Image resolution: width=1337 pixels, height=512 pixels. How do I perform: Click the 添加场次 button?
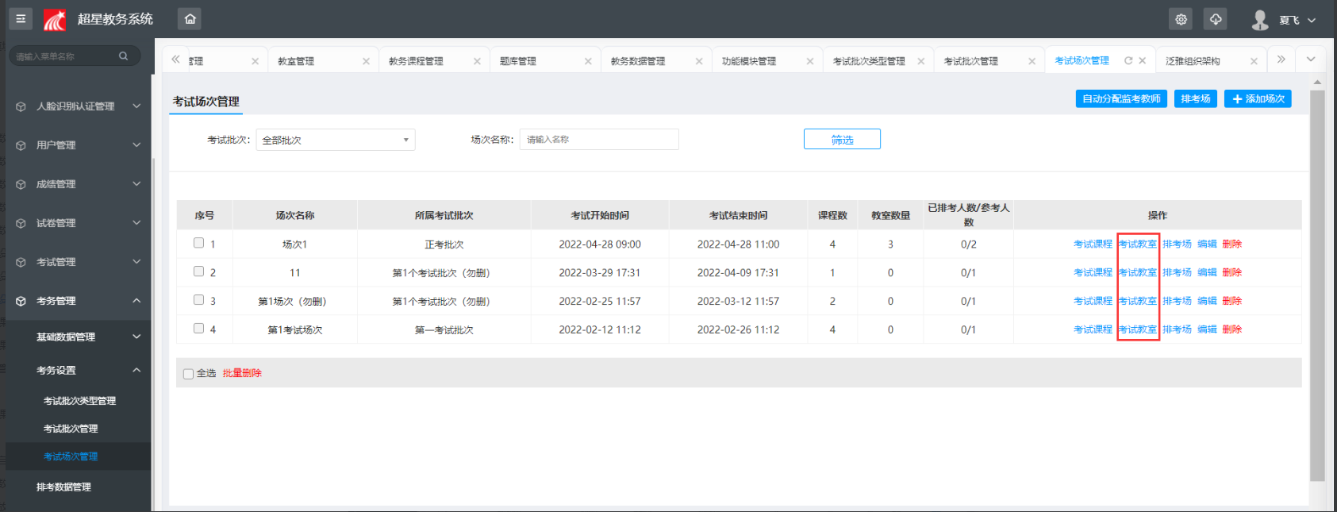point(1258,98)
